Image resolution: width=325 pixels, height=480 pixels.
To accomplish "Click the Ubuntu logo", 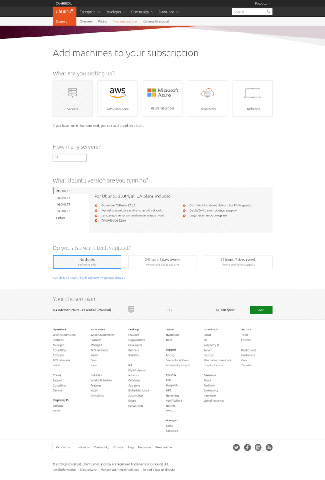I will 65,12.
